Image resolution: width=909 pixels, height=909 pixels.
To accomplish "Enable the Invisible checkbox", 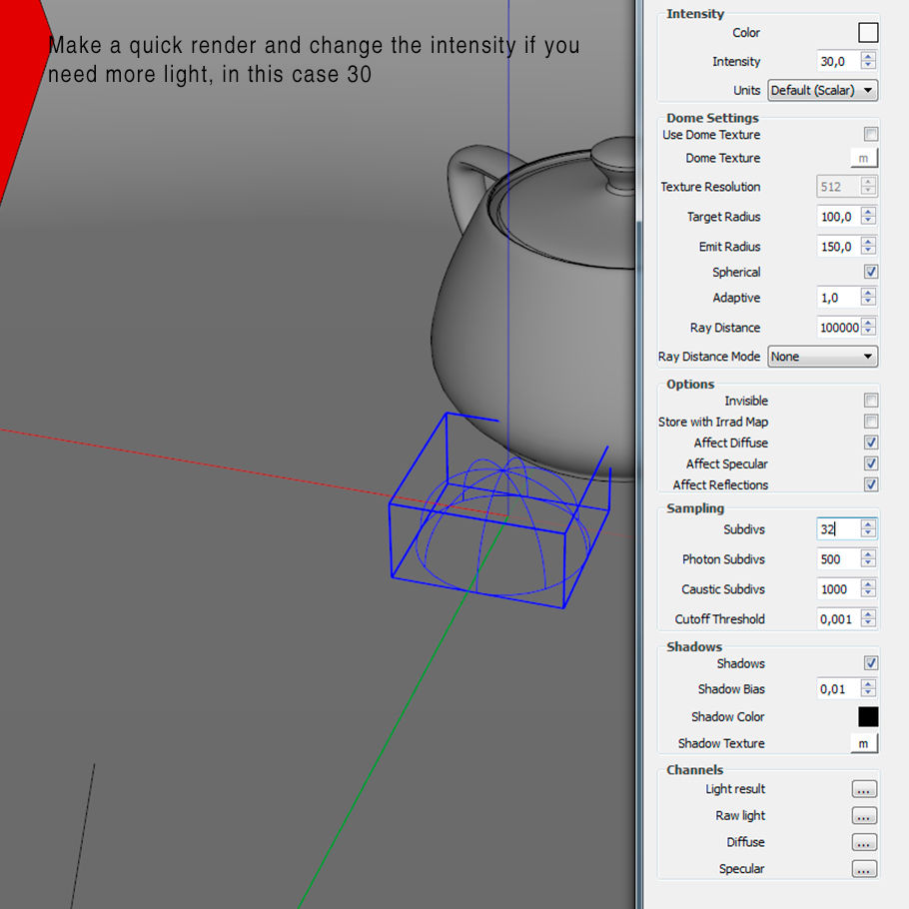I will (870, 401).
